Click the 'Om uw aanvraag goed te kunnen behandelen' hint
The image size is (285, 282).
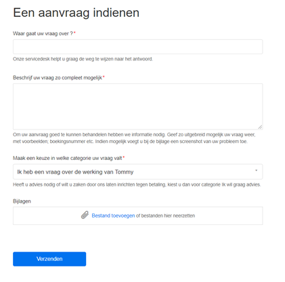pos(134,138)
